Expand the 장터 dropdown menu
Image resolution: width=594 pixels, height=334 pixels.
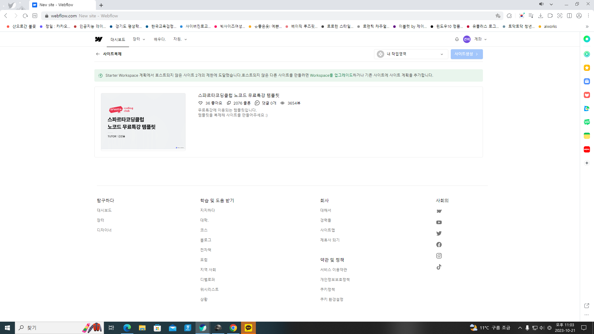point(139,39)
